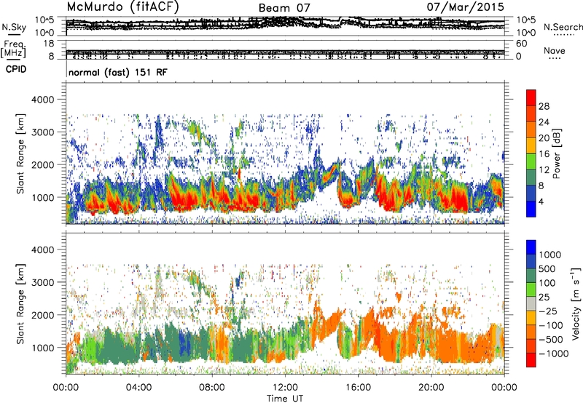
Task: Click the CPID label
Action: pyautogui.click(x=16, y=69)
